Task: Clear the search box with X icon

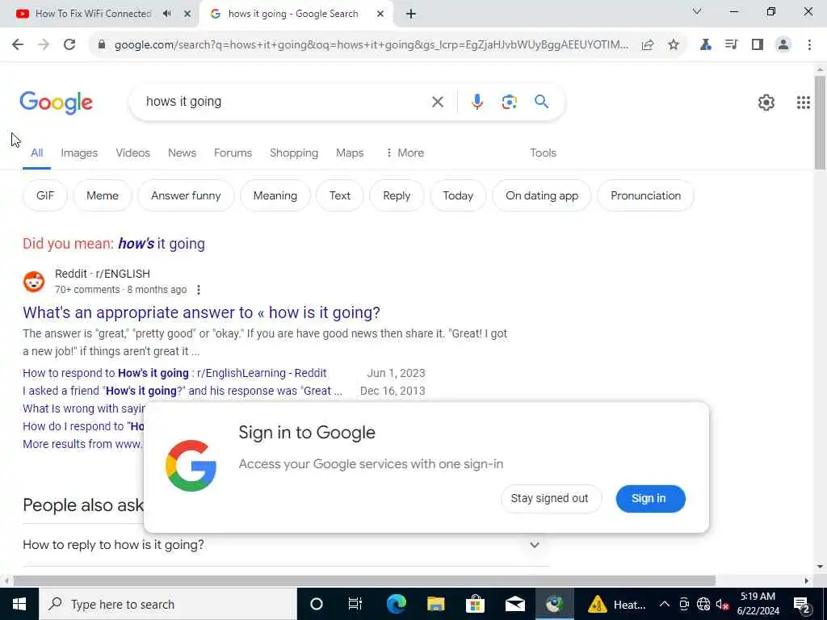Action: [x=437, y=102]
